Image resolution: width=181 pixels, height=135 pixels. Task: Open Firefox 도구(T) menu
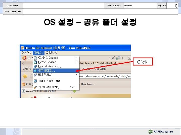pyautogui.click(x=87, y=69)
